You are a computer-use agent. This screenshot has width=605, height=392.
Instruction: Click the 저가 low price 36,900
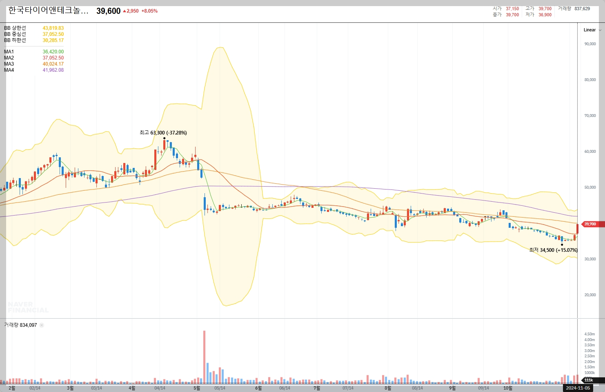545,15
